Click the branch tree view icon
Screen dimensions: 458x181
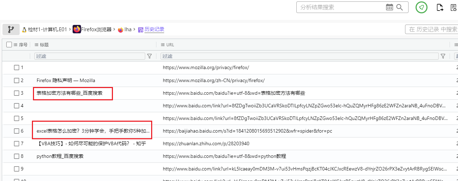pos(11,30)
